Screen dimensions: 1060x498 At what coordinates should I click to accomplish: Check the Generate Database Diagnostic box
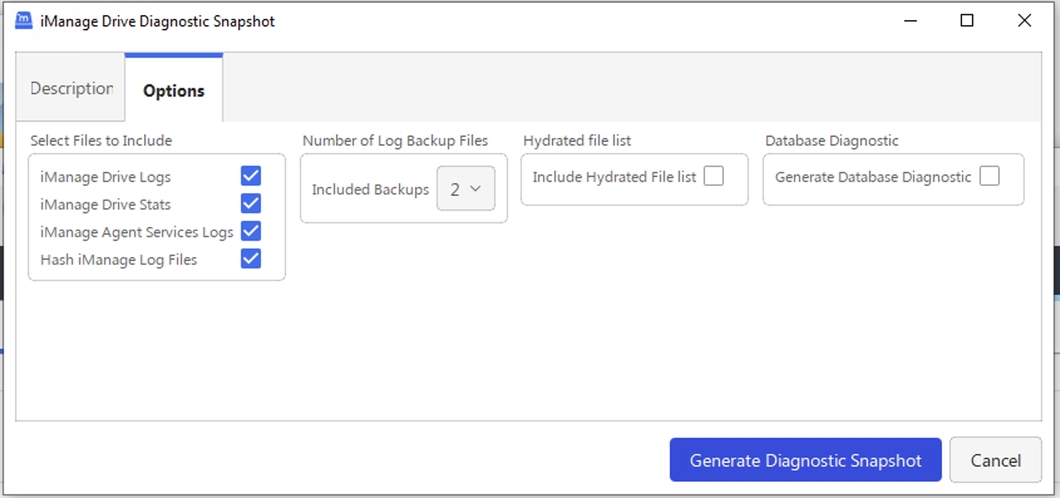[989, 176]
